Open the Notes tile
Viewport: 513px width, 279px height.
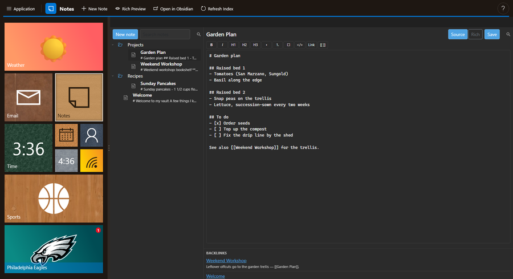tap(79, 97)
